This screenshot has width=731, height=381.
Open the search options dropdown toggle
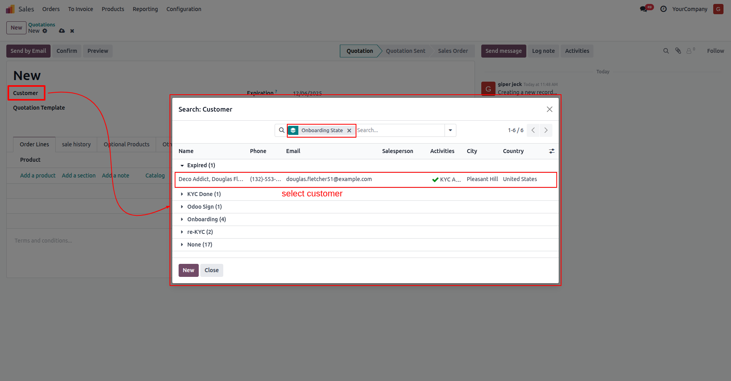click(450, 130)
